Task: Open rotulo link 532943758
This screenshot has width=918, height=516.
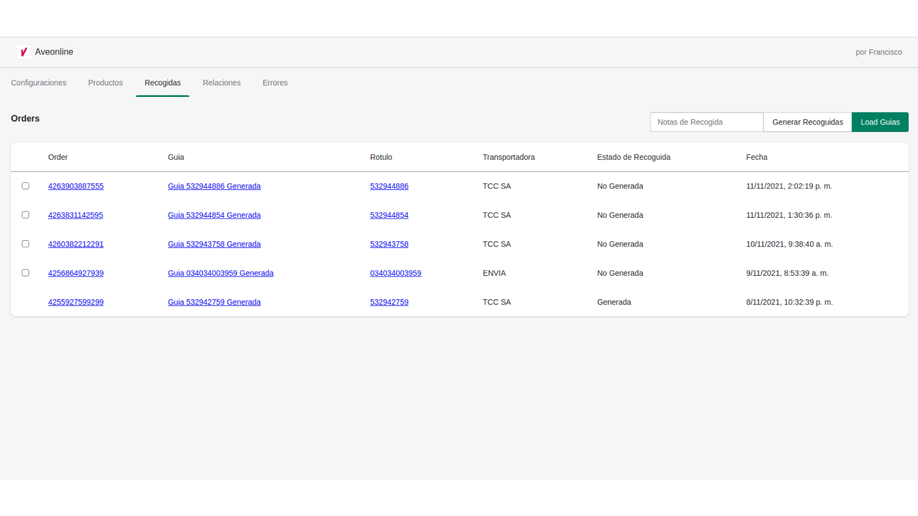Action: tap(389, 244)
